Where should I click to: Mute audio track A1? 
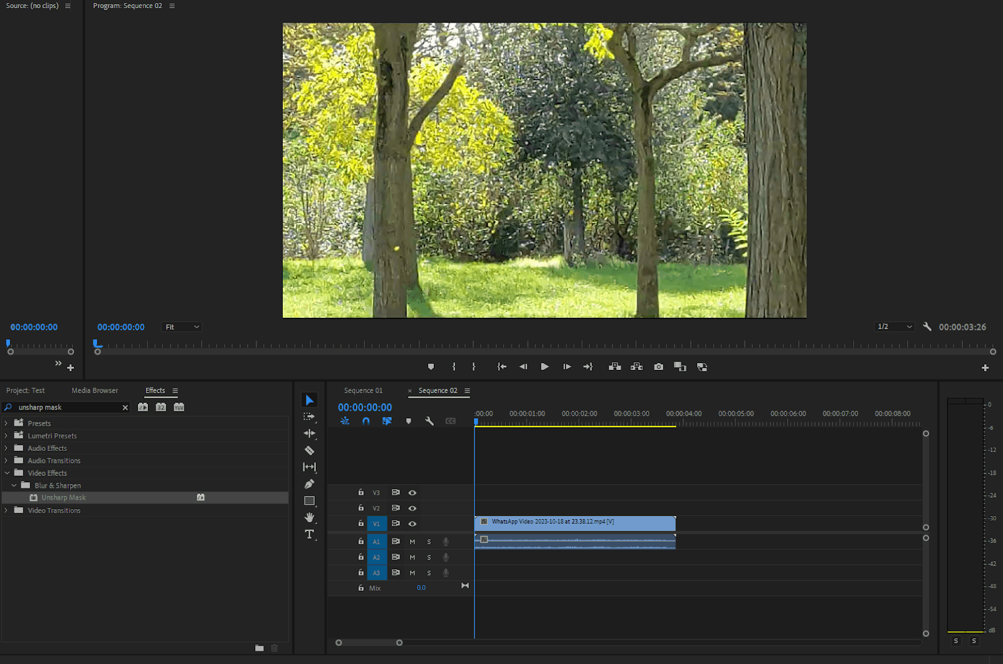pos(412,542)
